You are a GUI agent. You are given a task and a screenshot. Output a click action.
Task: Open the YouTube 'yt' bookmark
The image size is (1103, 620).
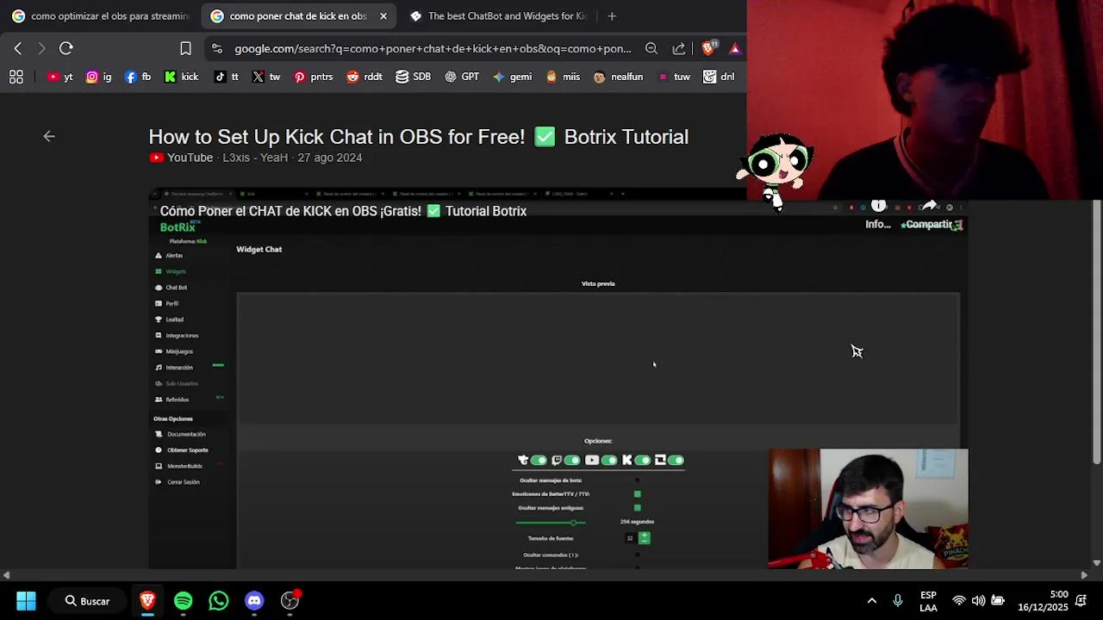[60, 77]
